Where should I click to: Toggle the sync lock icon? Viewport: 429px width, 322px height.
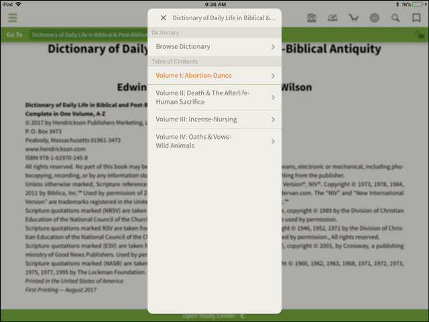tap(419, 34)
